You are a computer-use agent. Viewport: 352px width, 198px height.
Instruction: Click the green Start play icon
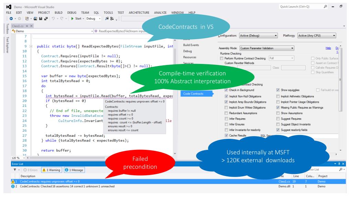(72, 19)
